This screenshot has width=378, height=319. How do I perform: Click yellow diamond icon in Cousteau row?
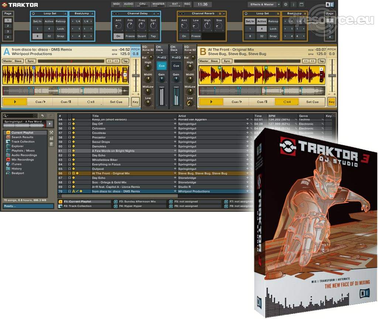point(73,133)
